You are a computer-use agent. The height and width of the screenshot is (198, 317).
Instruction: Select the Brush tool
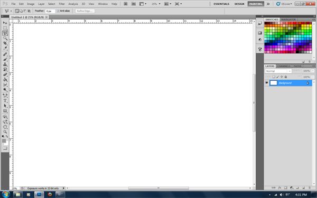pos(5,59)
